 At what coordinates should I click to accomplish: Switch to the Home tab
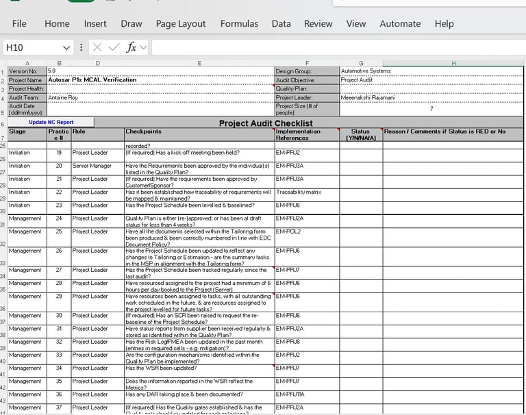point(57,23)
